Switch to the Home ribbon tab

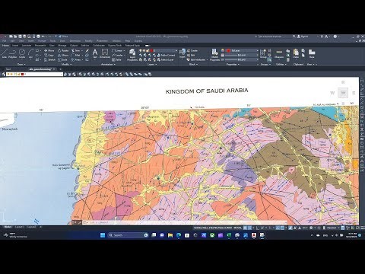(5, 46)
